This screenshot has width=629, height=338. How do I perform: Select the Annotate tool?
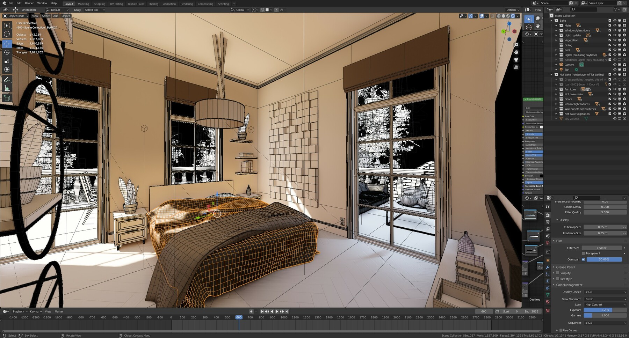point(7,80)
